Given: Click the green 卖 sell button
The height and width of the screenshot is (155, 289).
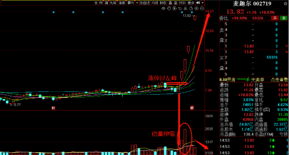Looking at the screenshot, I should click(x=284, y=18).
